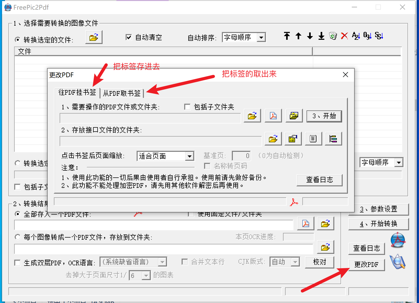Select 每个图像转成一个PDF文件 radio option
This screenshot has width=419, height=303.
(18, 237)
